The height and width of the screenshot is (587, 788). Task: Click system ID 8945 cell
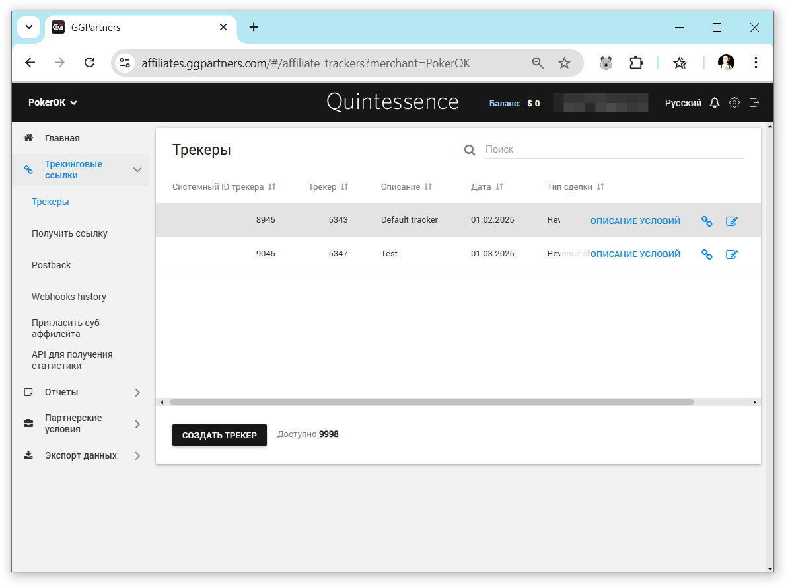266,220
